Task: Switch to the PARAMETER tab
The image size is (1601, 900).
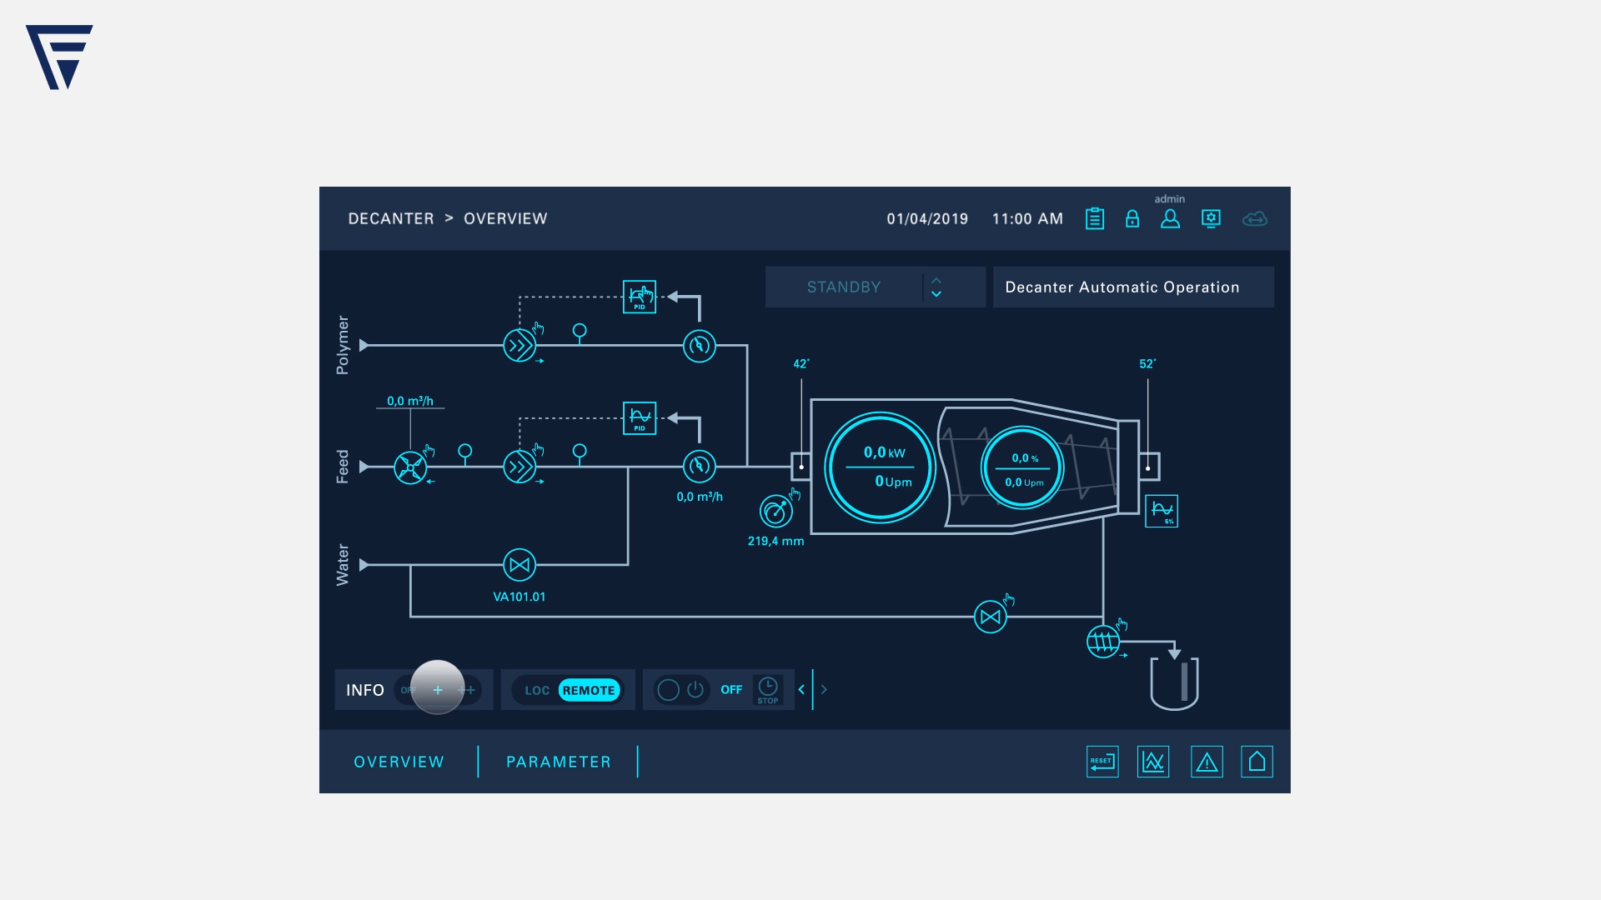Action: (558, 762)
